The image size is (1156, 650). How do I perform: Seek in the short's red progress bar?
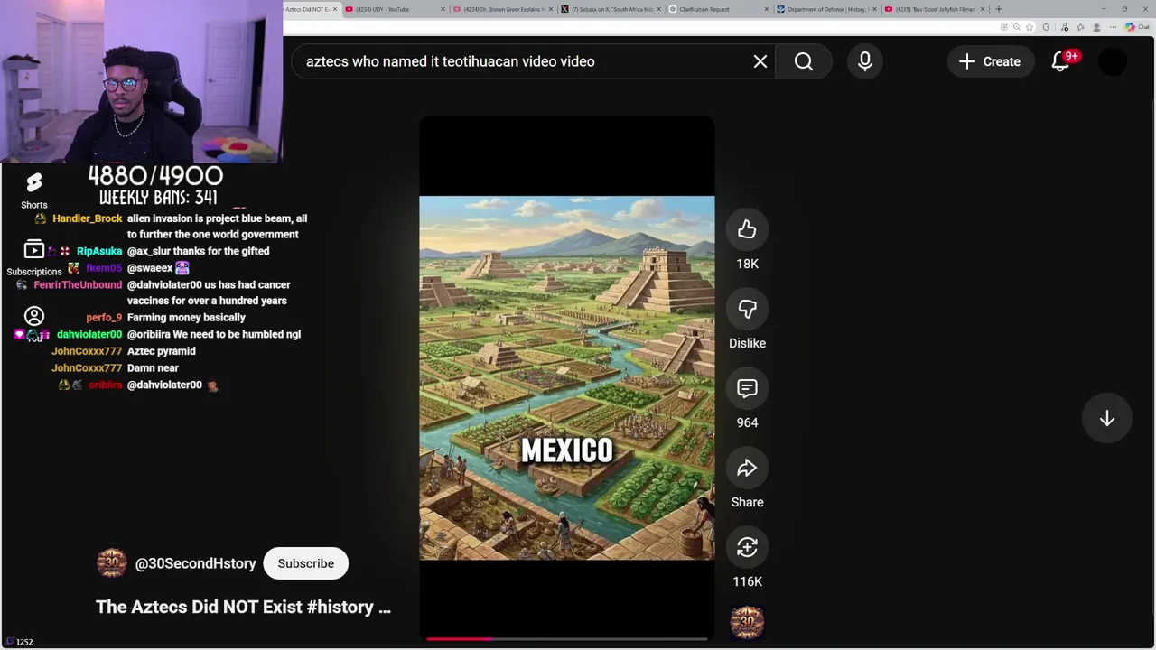pos(566,638)
